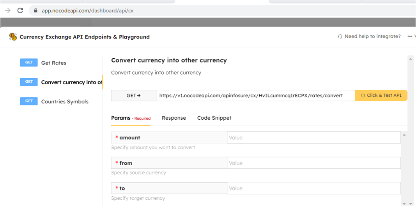
Task: Click the page title Currency Exchange API Endpoints & Playground
Action: click(x=85, y=37)
